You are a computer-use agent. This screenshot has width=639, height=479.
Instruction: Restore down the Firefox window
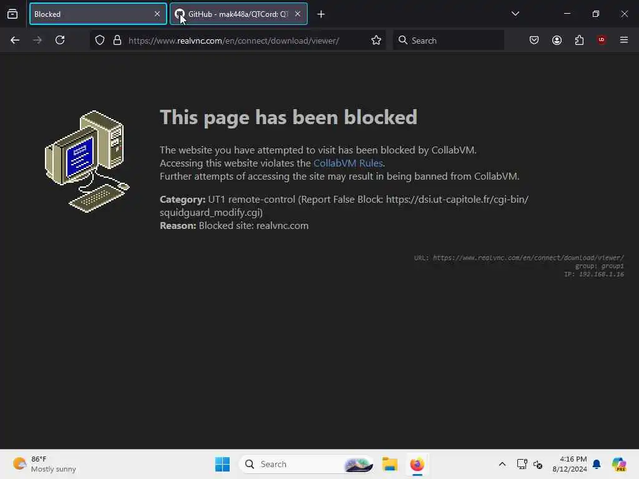595,14
